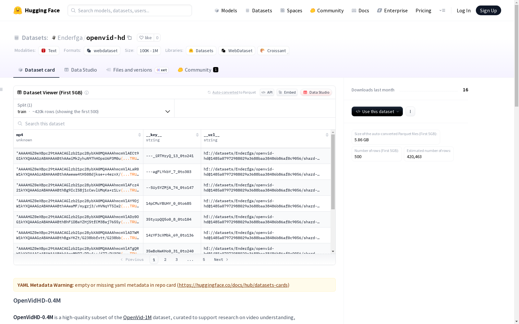Expand the train split dropdown
Screen dimensions: 519x324
click(x=94, y=108)
